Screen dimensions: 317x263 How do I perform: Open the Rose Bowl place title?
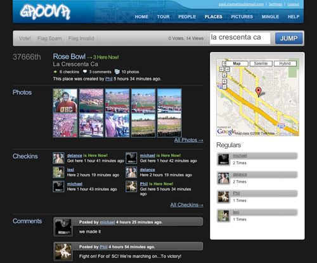click(69, 56)
